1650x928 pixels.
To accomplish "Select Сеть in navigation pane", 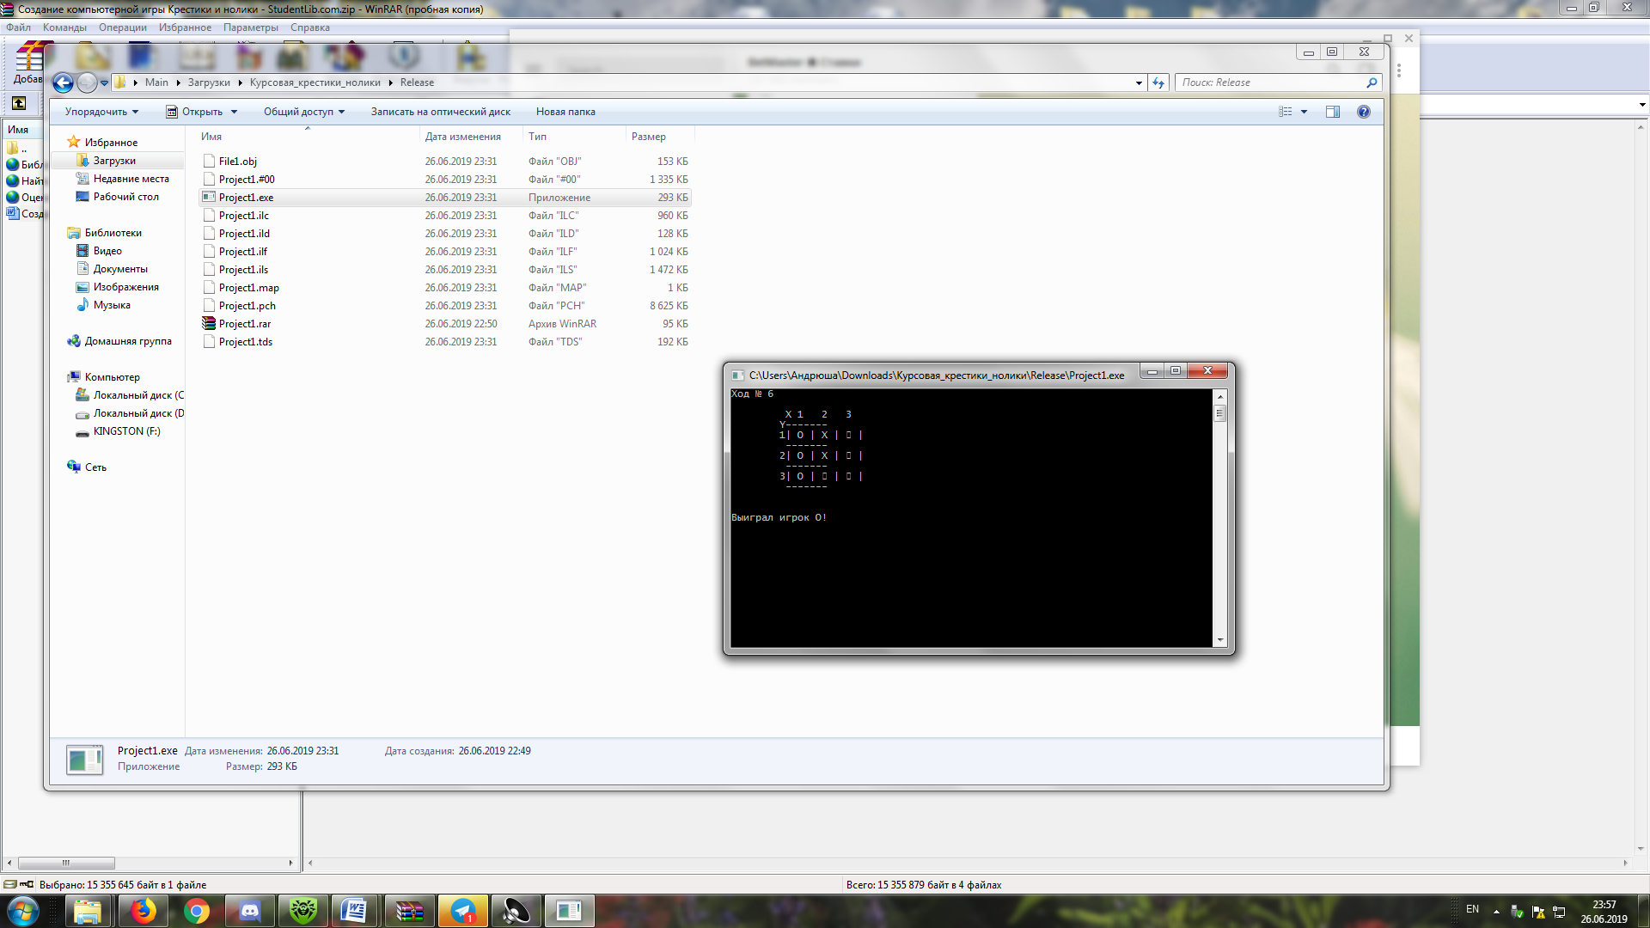I will tap(95, 467).
